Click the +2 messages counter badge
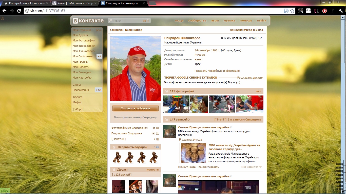 100,56
